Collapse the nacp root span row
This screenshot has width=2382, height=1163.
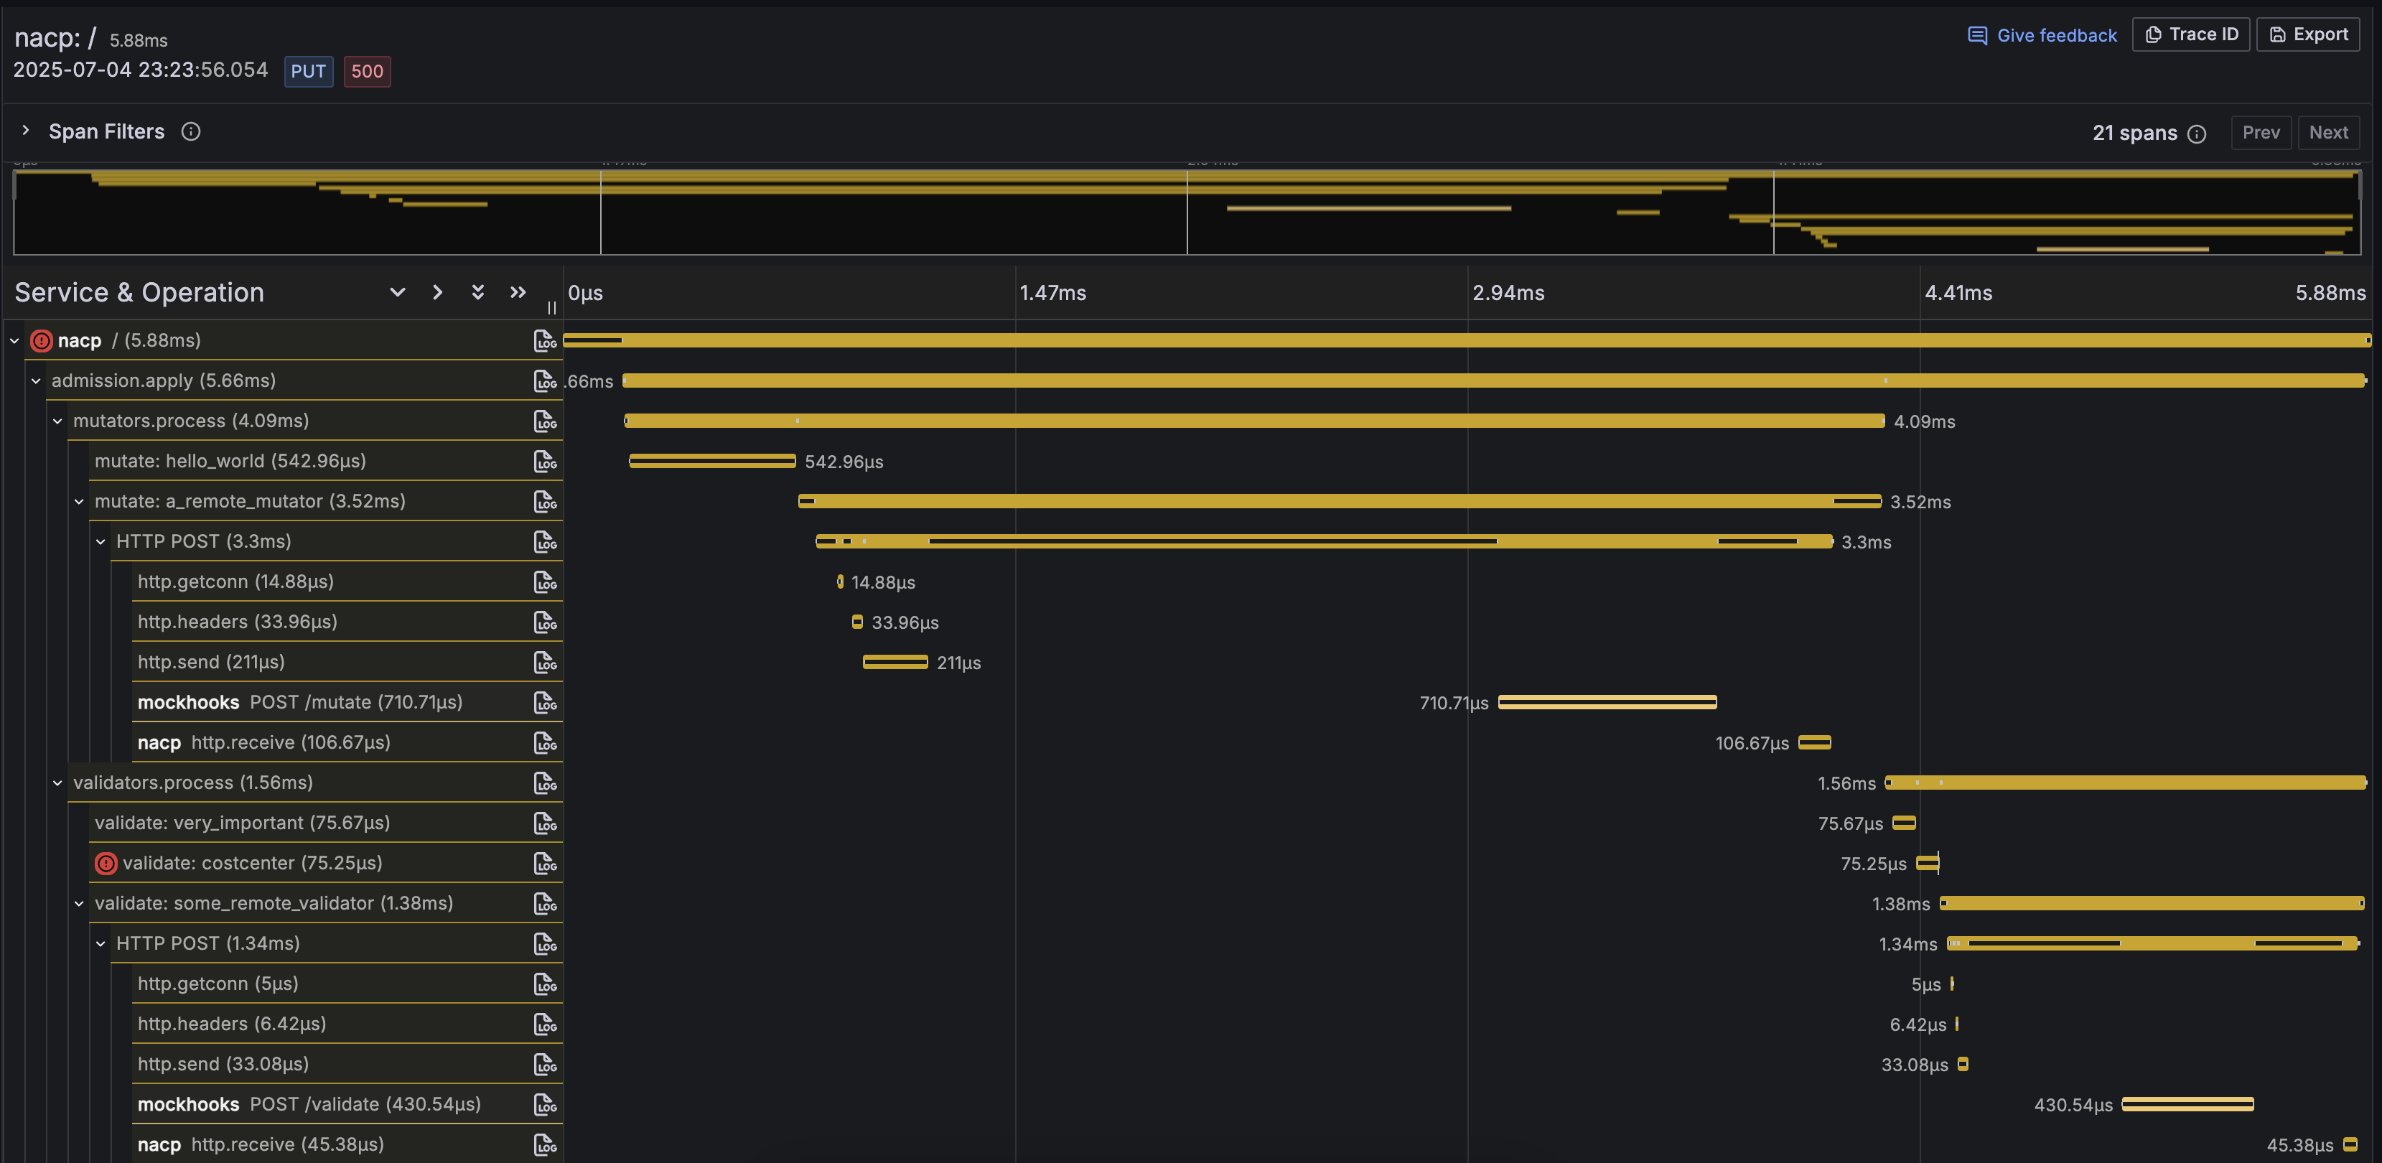15,340
